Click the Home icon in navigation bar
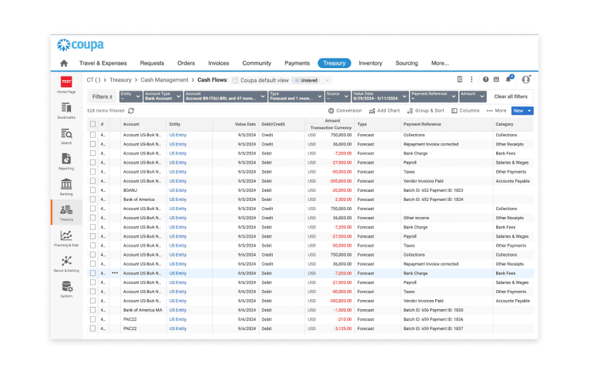 [64, 63]
